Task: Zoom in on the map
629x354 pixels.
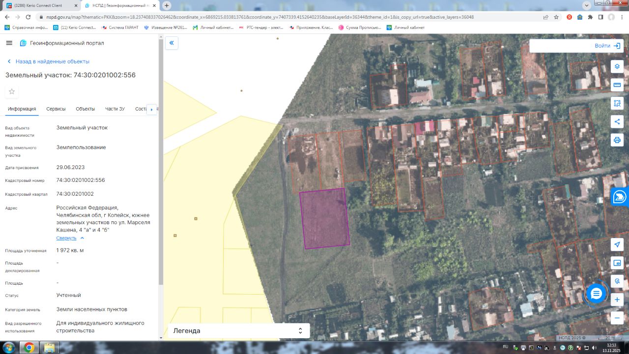Action: coord(617,299)
